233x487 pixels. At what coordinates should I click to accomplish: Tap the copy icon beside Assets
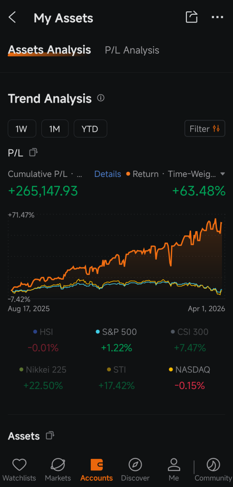tap(50, 436)
